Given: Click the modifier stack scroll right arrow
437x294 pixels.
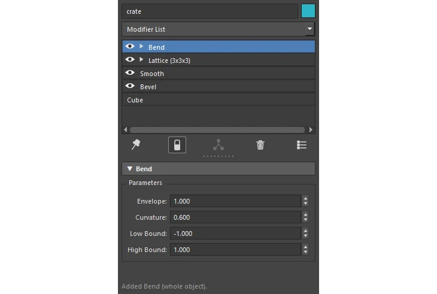Looking at the screenshot, I should [311, 129].
